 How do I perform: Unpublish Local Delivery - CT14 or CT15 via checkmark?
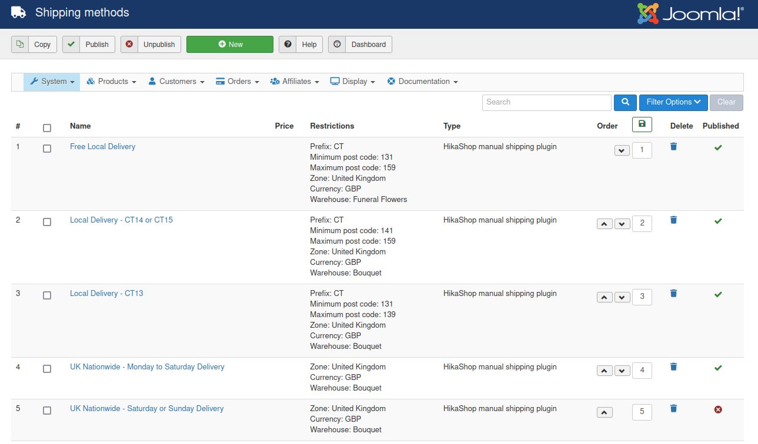coord(717,221)
